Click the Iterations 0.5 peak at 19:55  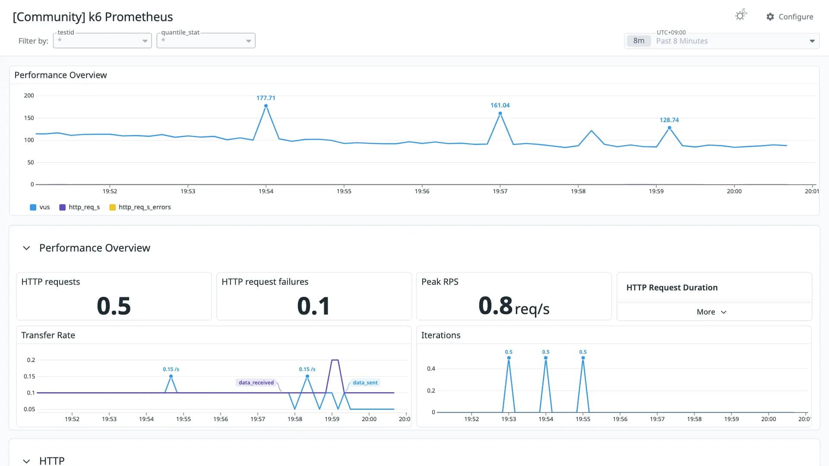point(583,358)
